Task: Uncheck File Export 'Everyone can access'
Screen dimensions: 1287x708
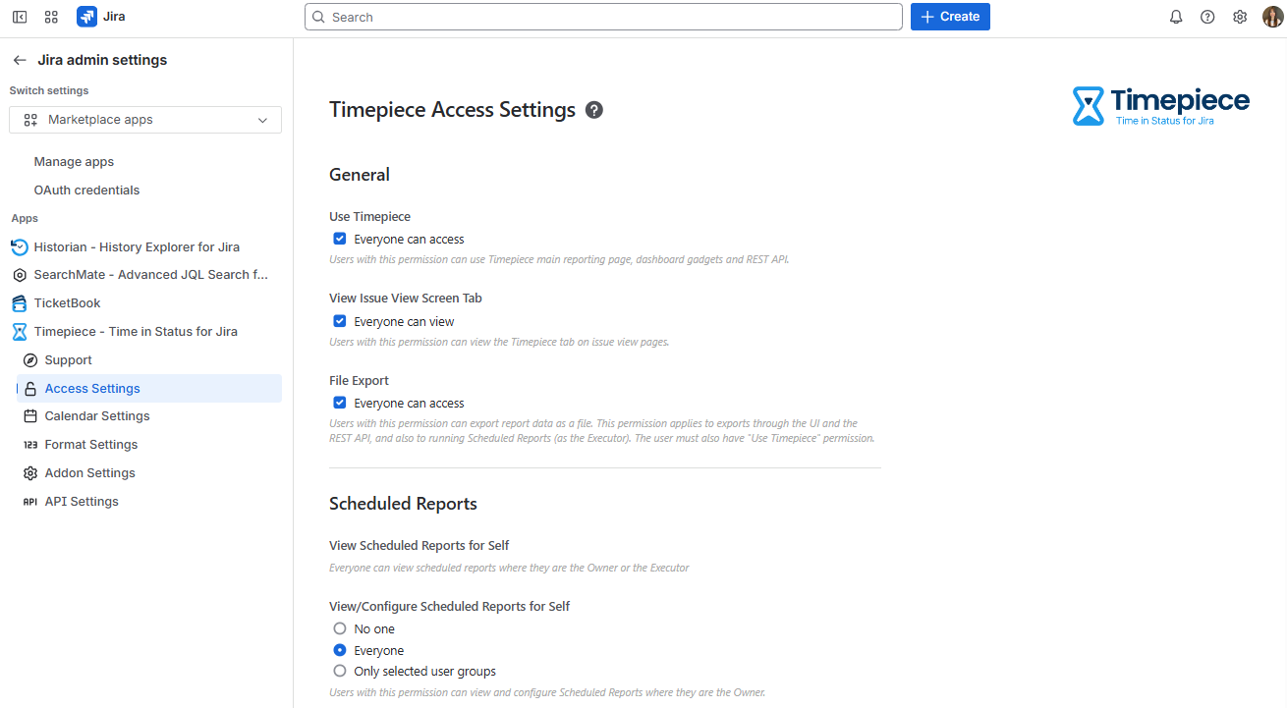Action: (x=340, y=403)
